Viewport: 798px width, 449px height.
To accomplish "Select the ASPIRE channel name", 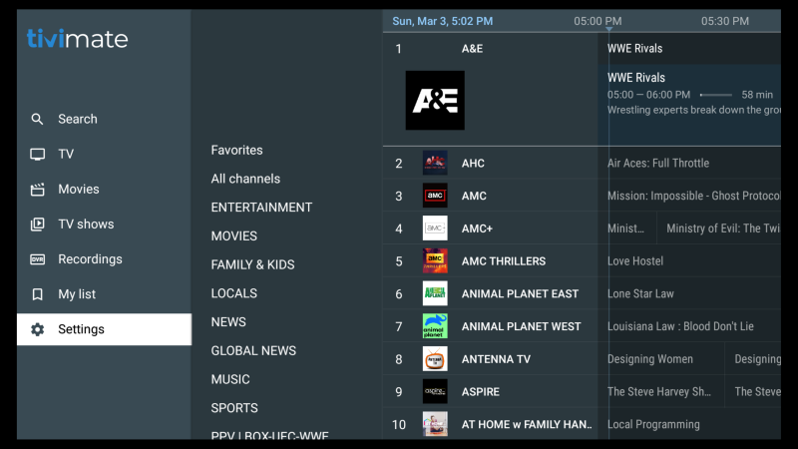I will click(481, 391).
